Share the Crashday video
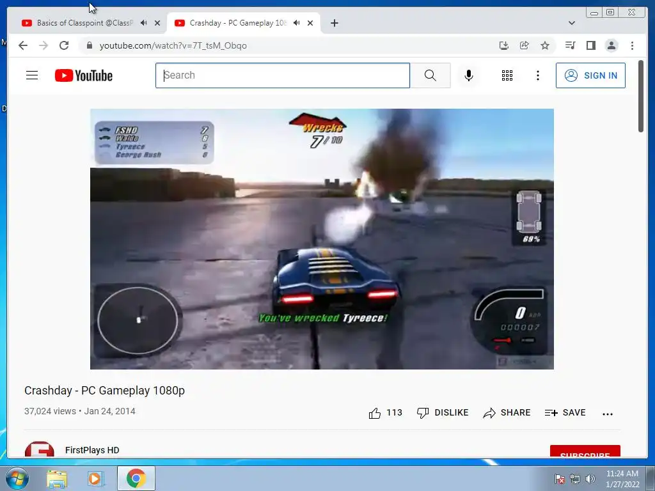The width and height of the screenshot is (655, 491). pyautogui.click(x=507, y=413)
